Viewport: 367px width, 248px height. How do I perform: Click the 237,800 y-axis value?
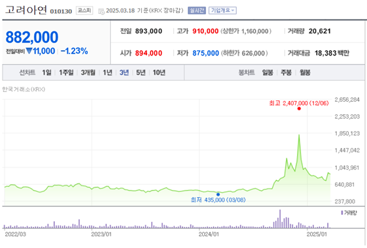tap(345, 201)
